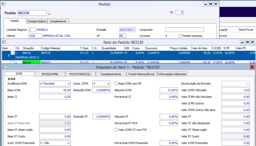256x146 pixels.
Task: Check the item 1 row checkbox
Action: click(12, 53)
